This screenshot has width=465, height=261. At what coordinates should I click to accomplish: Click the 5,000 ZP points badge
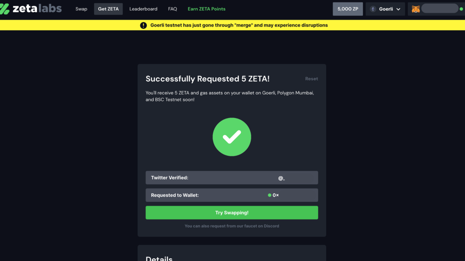coord(348,9)
